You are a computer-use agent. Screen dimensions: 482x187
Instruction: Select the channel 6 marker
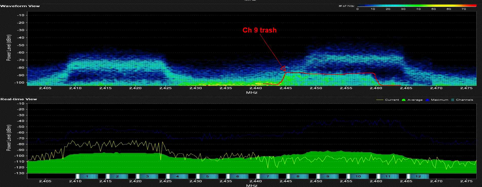pyautogui.click(x=237, y=176)
